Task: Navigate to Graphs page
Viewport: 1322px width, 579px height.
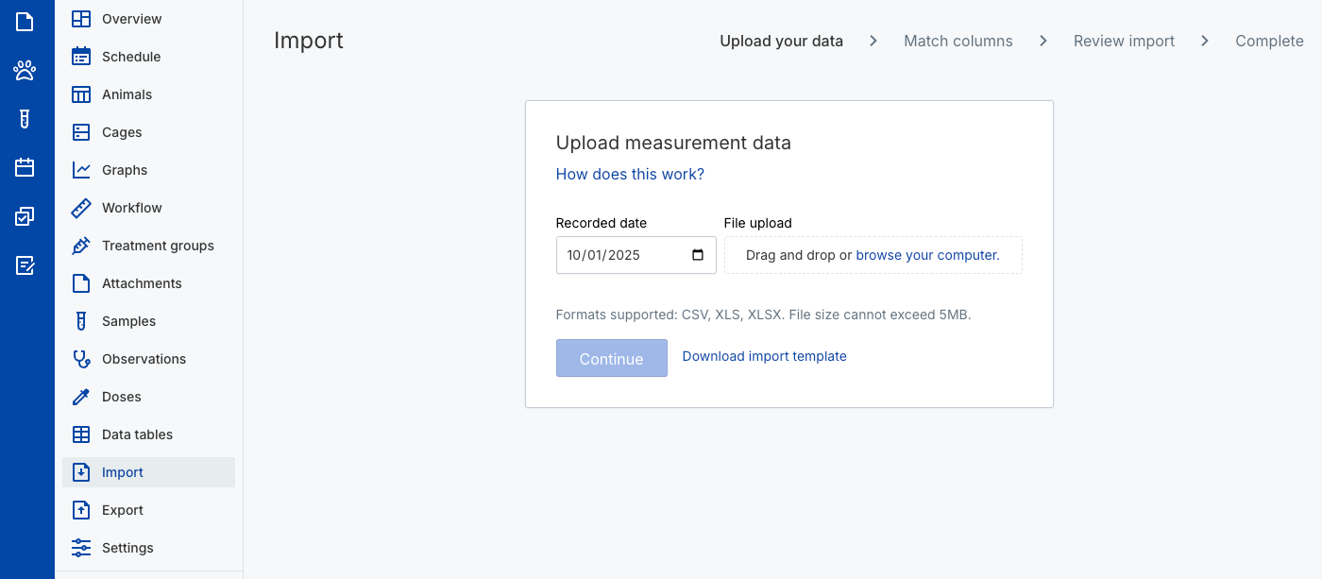Action: 125,170
